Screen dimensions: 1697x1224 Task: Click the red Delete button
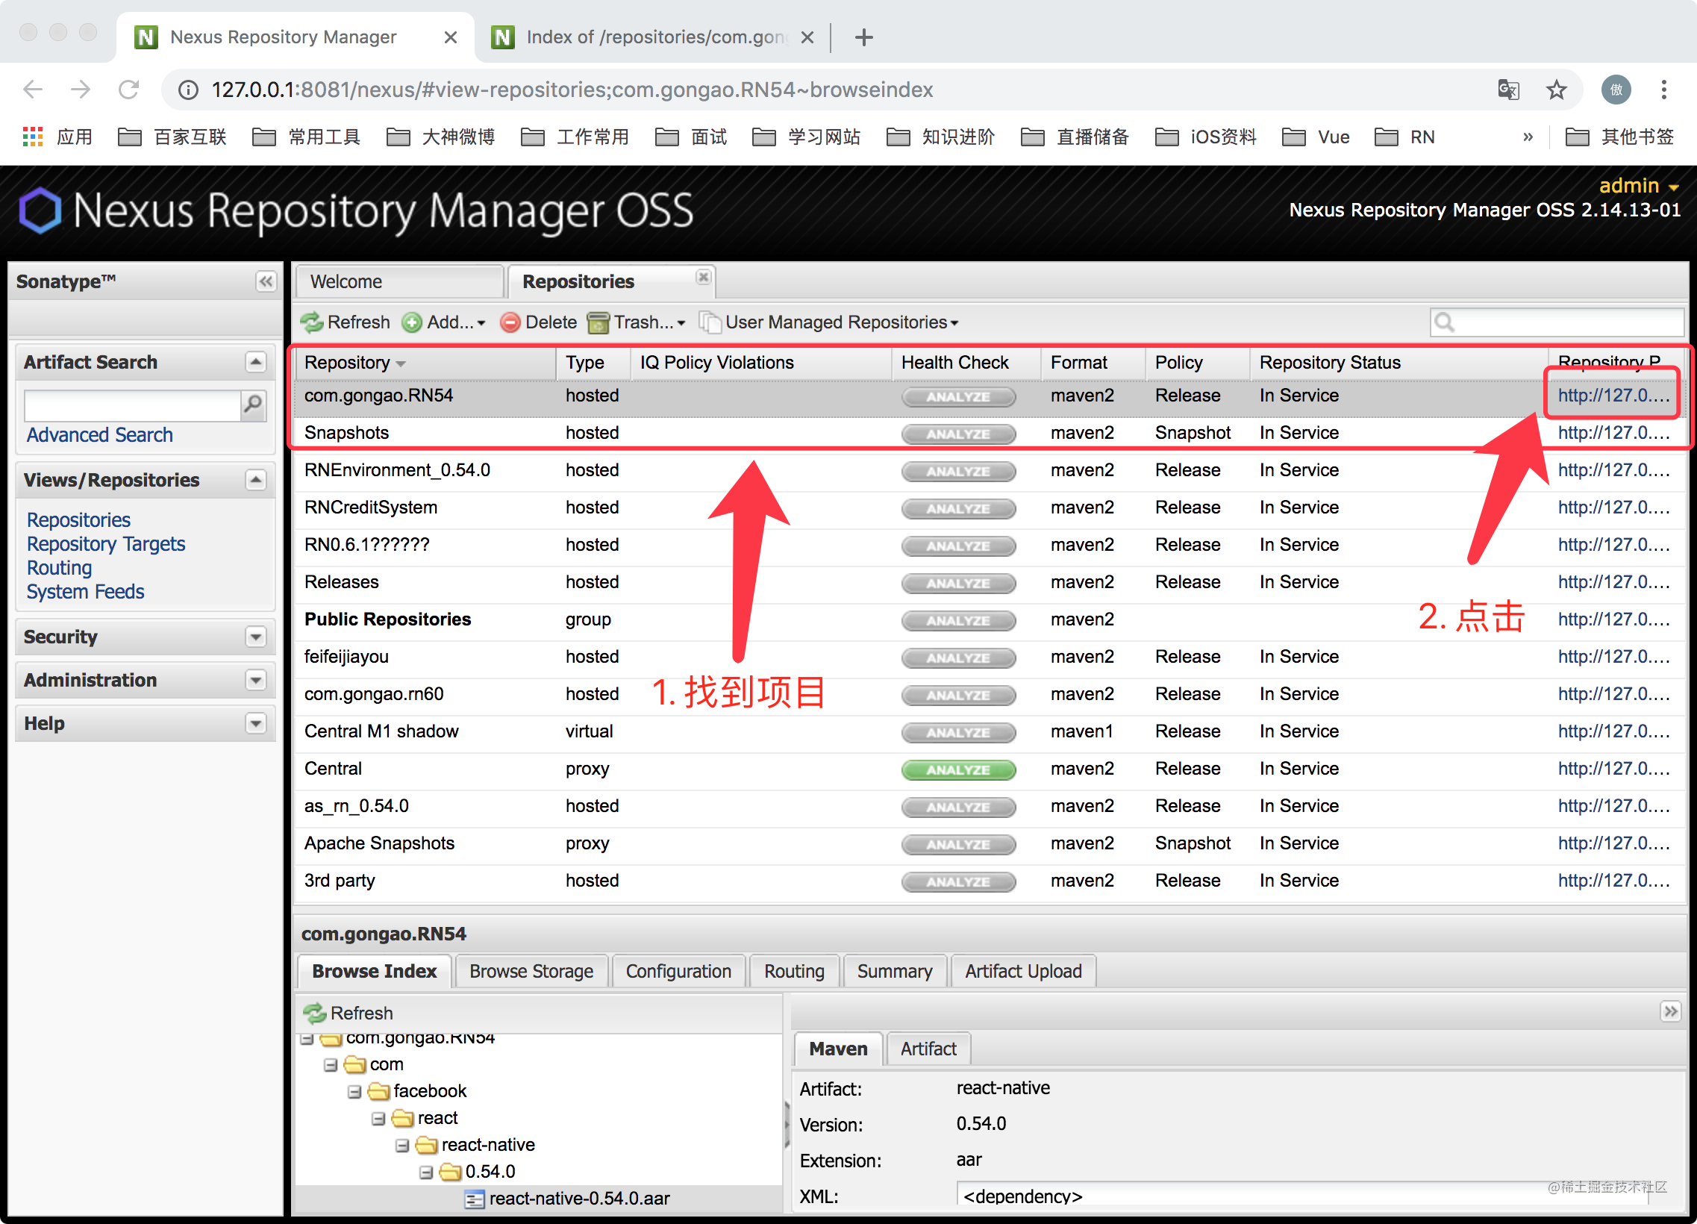pyautogui.click(x=539, y=322)
